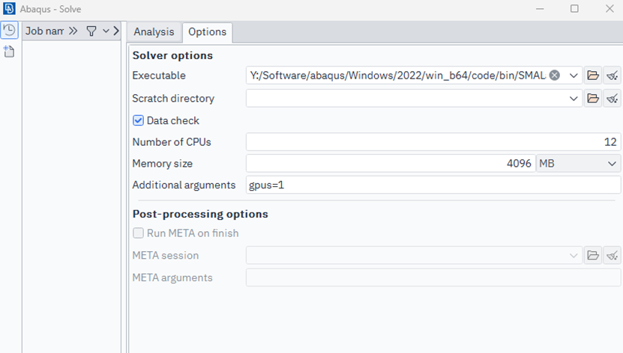623x353 pixels.
Task: Click the Additional arguments gpus=1 field
Action: point(433,185)
